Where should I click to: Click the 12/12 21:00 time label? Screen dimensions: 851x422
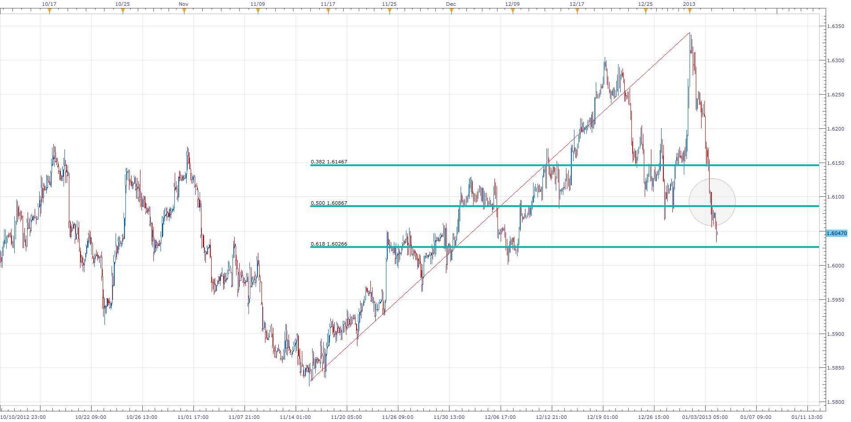tap(551, 417)
